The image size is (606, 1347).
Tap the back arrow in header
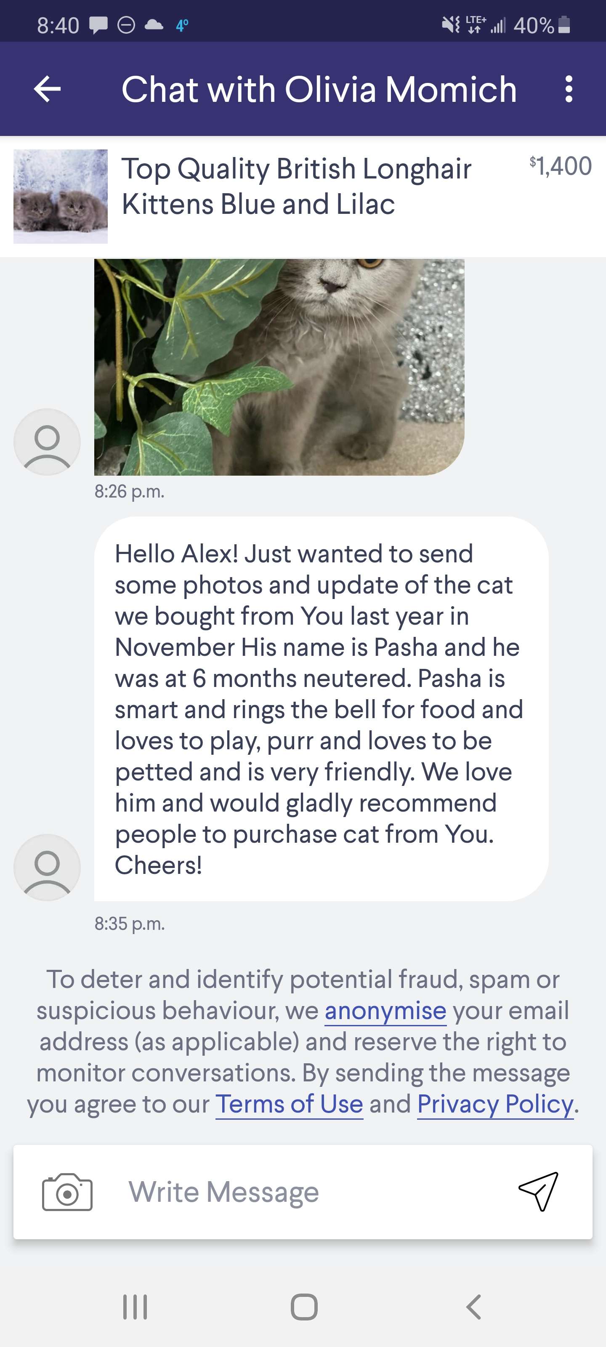[x=47, y=89]
